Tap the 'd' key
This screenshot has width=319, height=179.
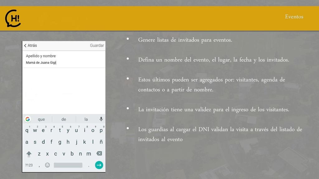click(43, 142)
